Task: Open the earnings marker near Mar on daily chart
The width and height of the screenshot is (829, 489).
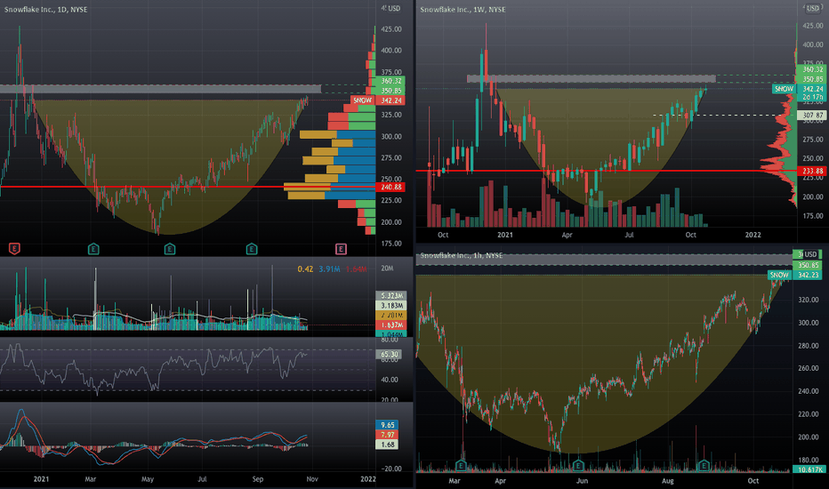Action: tap(93, 248)
